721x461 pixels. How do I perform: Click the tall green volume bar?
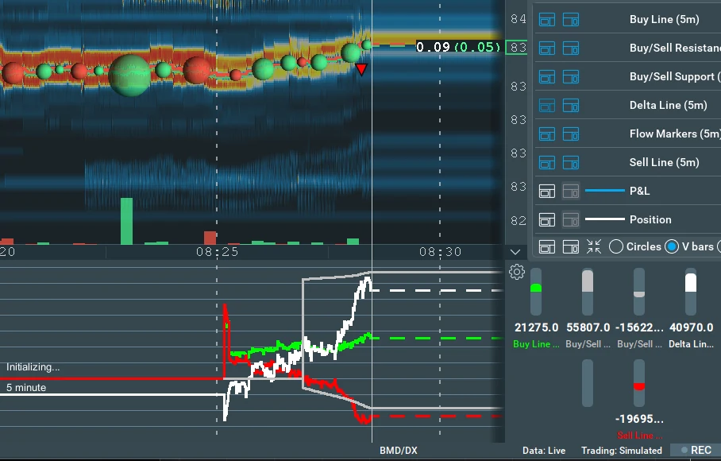(x=126, y=221)
